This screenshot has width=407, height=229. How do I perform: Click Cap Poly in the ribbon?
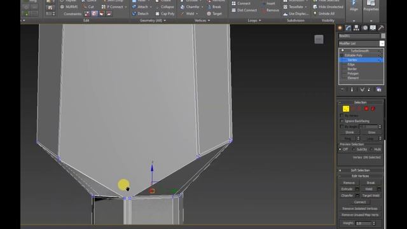[x=165, y=13]
